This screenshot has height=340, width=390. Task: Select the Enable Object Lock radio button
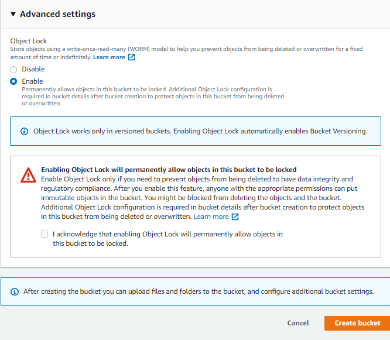pyautogui.click(x=13, y=81)
